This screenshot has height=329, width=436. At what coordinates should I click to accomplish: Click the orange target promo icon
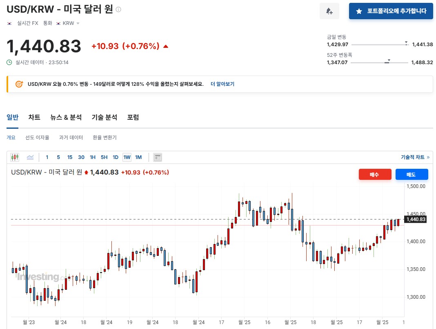[x=19, y=84]
